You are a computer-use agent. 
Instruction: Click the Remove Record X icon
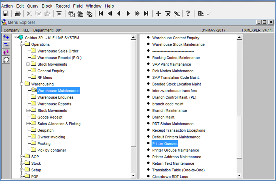(168, 13)
